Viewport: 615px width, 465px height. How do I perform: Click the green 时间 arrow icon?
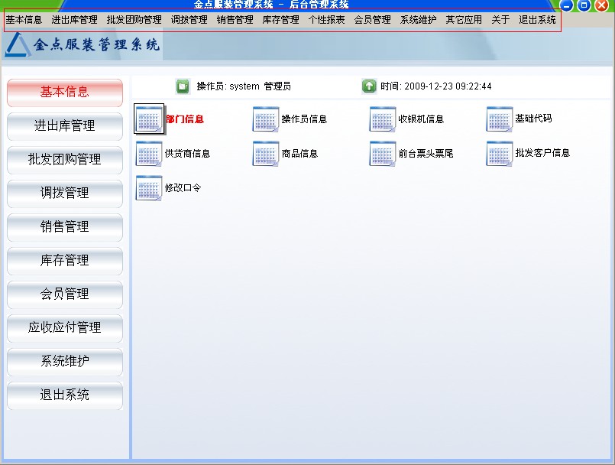[369, 86]
